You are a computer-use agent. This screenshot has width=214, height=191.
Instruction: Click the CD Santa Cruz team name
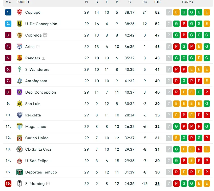pyautogui.click(x=38, y=149)
